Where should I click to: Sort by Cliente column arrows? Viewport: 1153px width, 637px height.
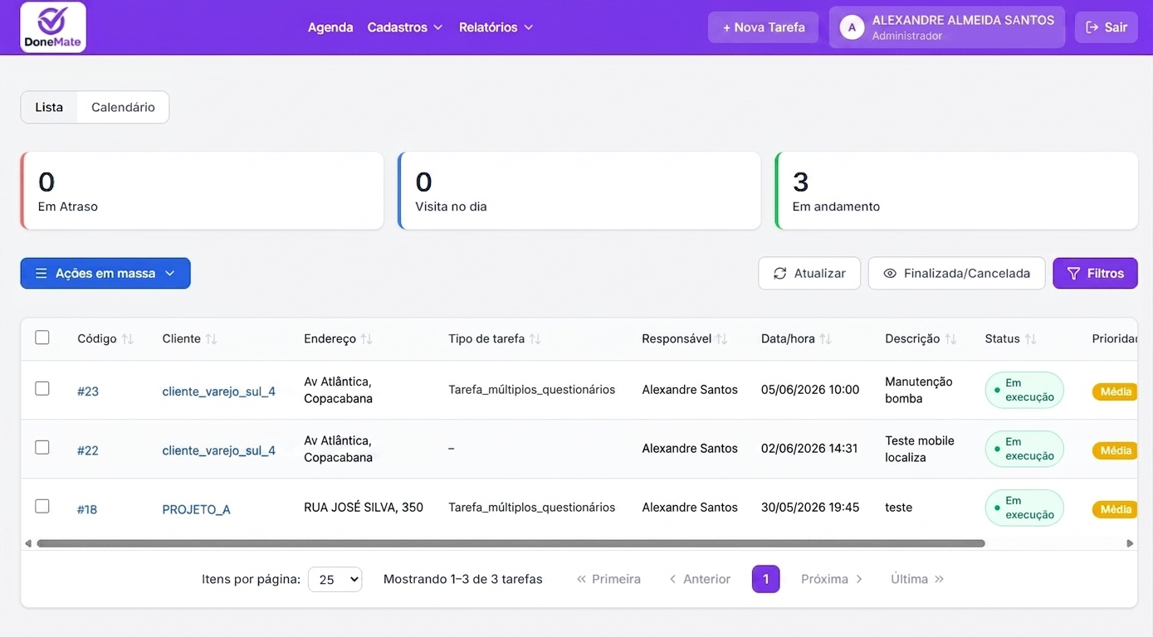pyautogui.click(x=211, y=339)
